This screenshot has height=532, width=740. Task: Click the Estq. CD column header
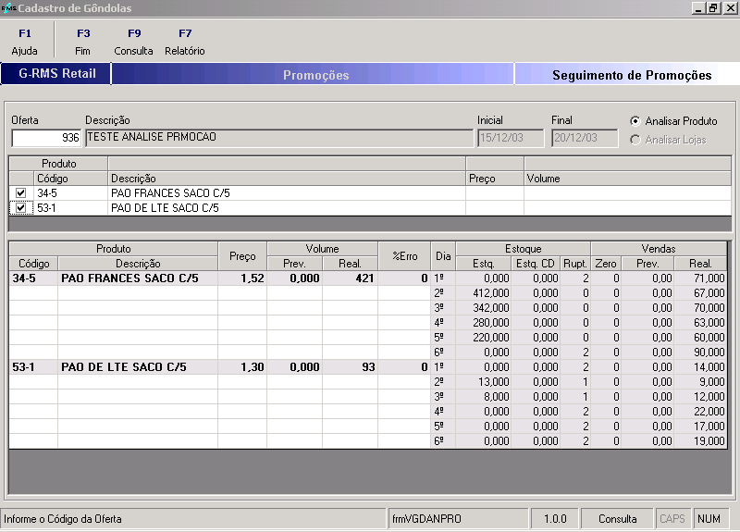536,264
